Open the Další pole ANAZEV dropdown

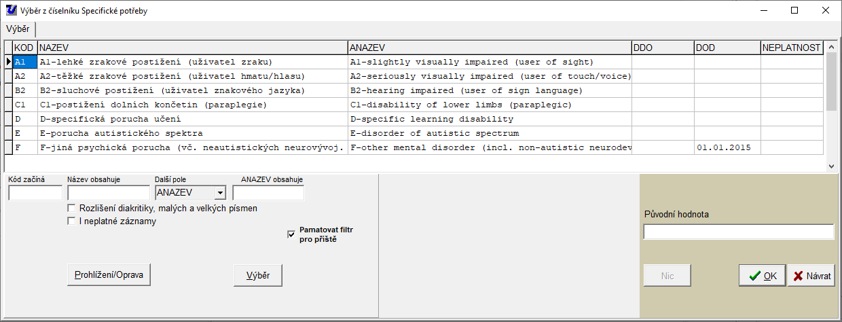click(219, 193)
